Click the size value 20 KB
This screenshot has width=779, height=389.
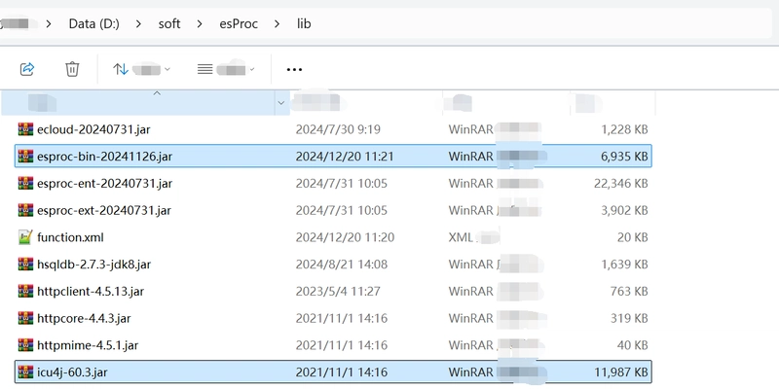click(633, 237)
